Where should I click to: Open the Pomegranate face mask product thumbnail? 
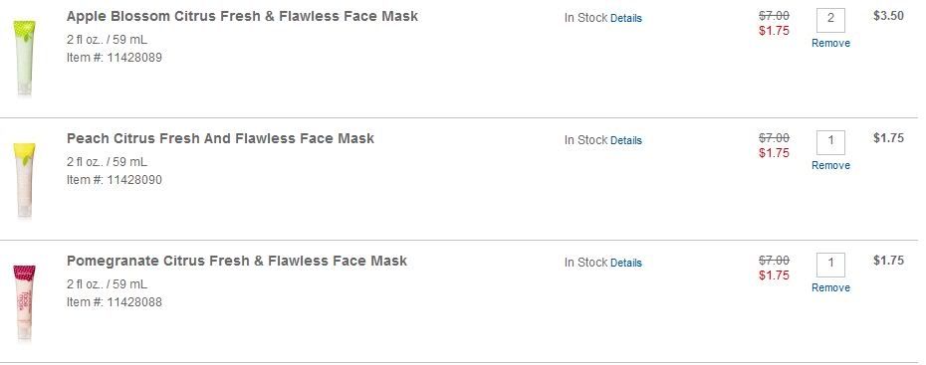click(25, 302)
